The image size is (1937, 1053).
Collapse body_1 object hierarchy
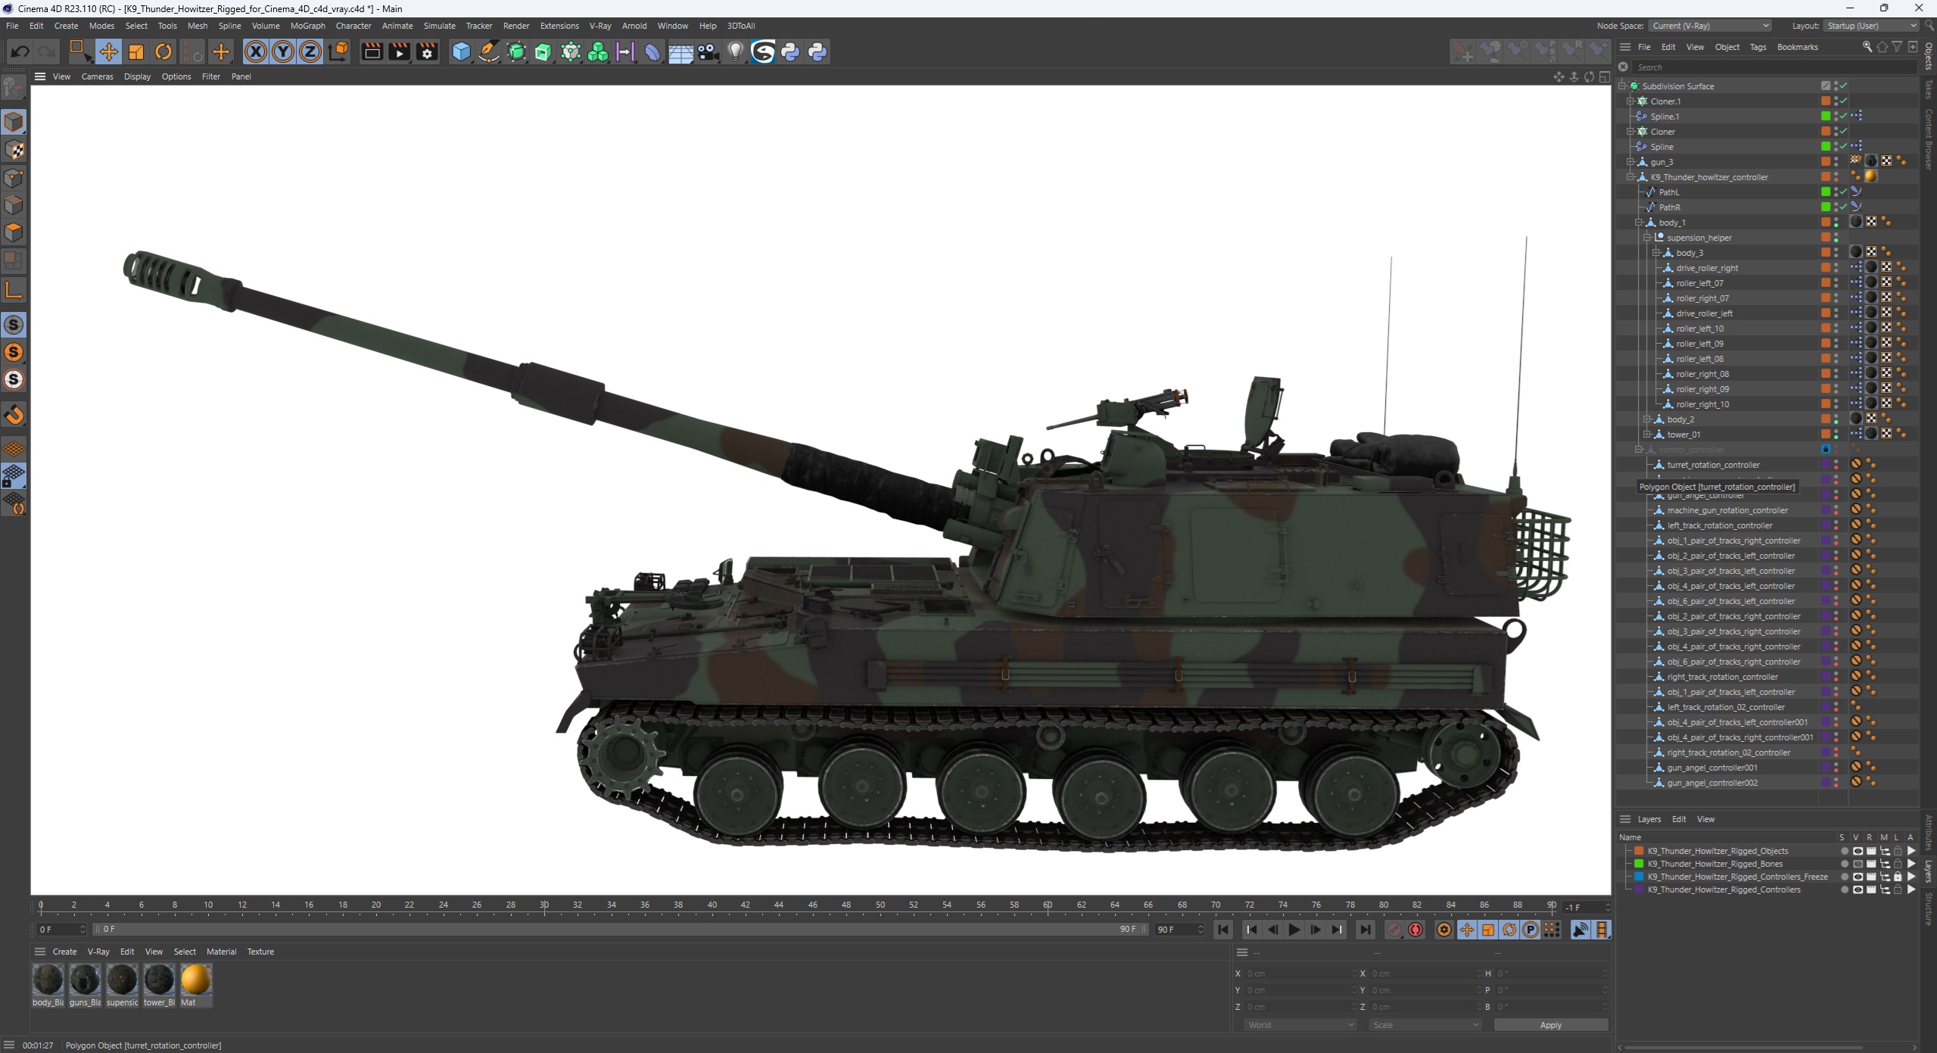tap(1639, 223)
